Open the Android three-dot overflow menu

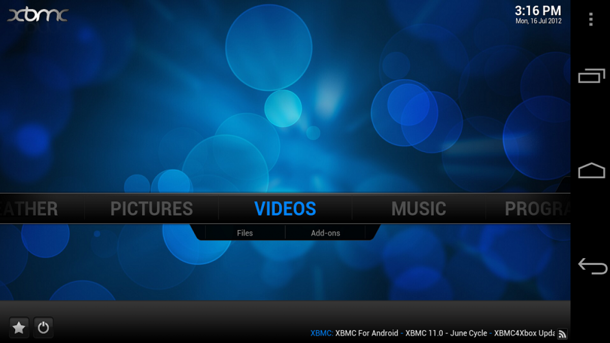tap(590, 19)
